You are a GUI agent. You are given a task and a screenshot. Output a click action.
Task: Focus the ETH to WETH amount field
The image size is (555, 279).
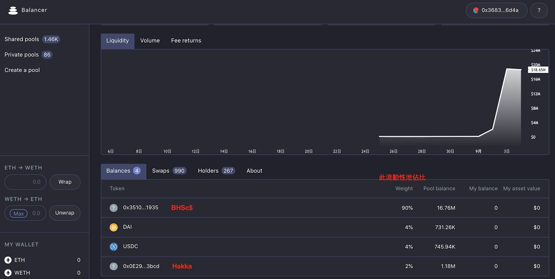click(25, 182)
